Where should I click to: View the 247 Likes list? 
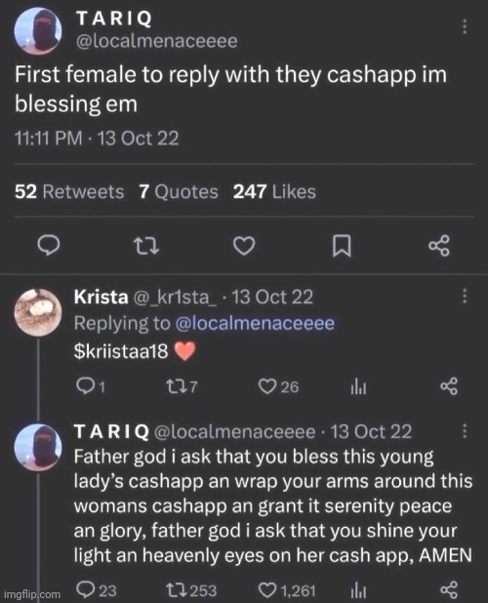pos(274,191)
